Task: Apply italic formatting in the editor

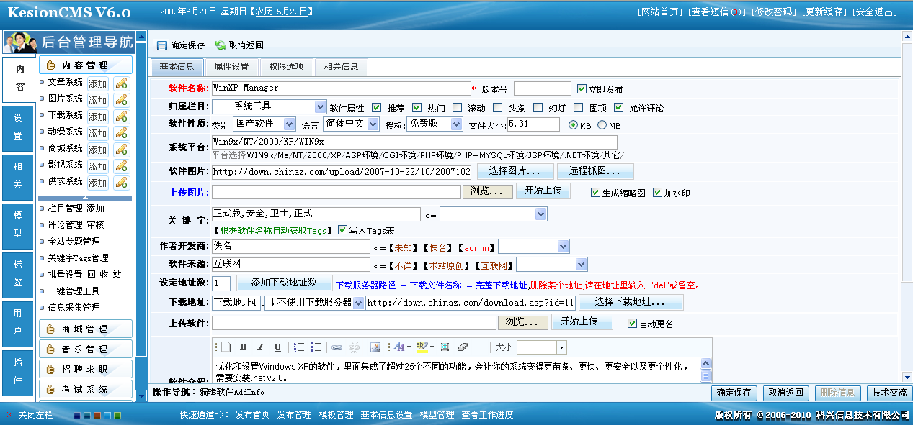Action: pyautogui.click(x=259, y=347)
